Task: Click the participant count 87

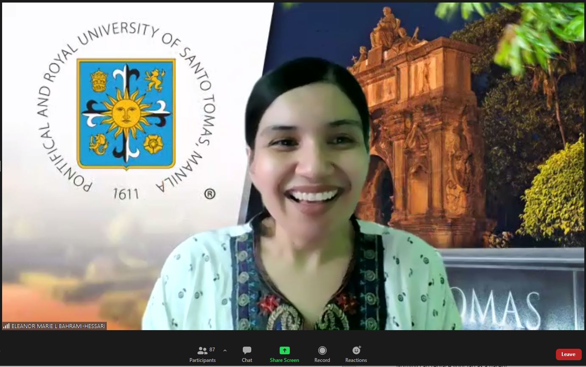Action: click(212, 350)
